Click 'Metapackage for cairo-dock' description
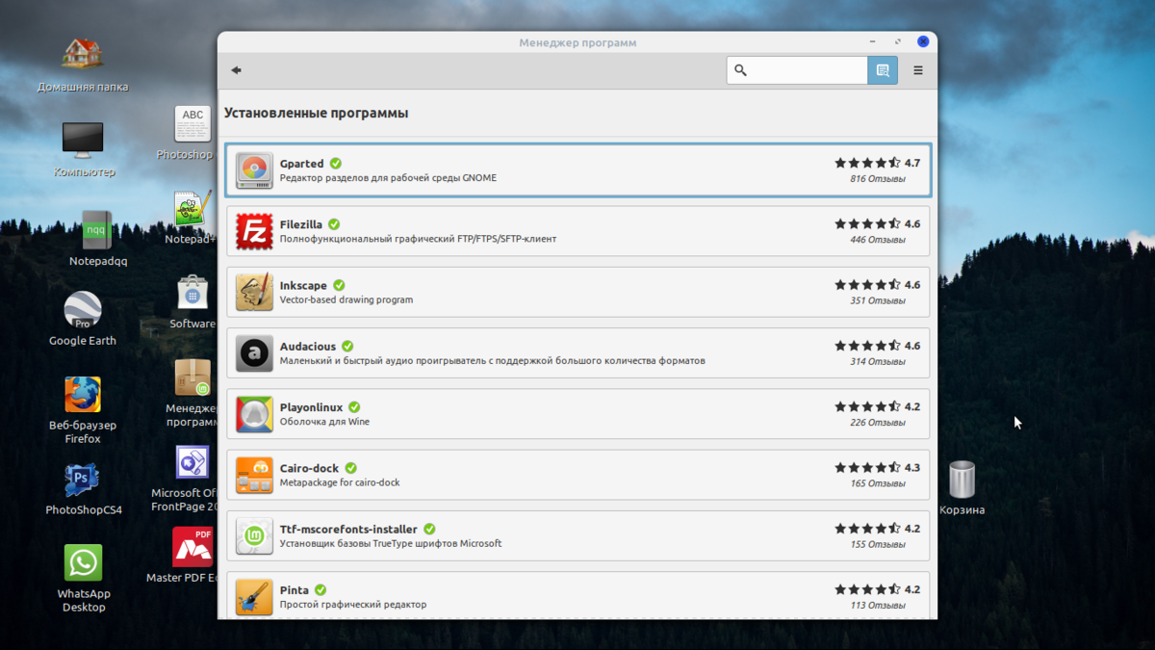 340,482
